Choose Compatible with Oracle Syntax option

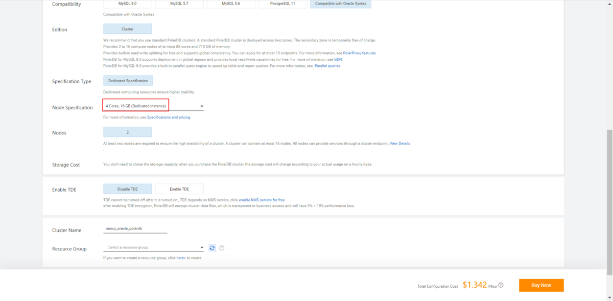[341, 4]
